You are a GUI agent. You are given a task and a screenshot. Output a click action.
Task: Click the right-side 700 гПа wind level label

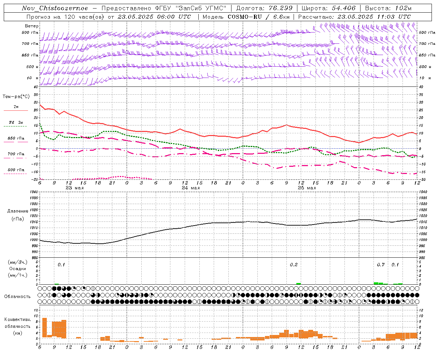(427, 44)
